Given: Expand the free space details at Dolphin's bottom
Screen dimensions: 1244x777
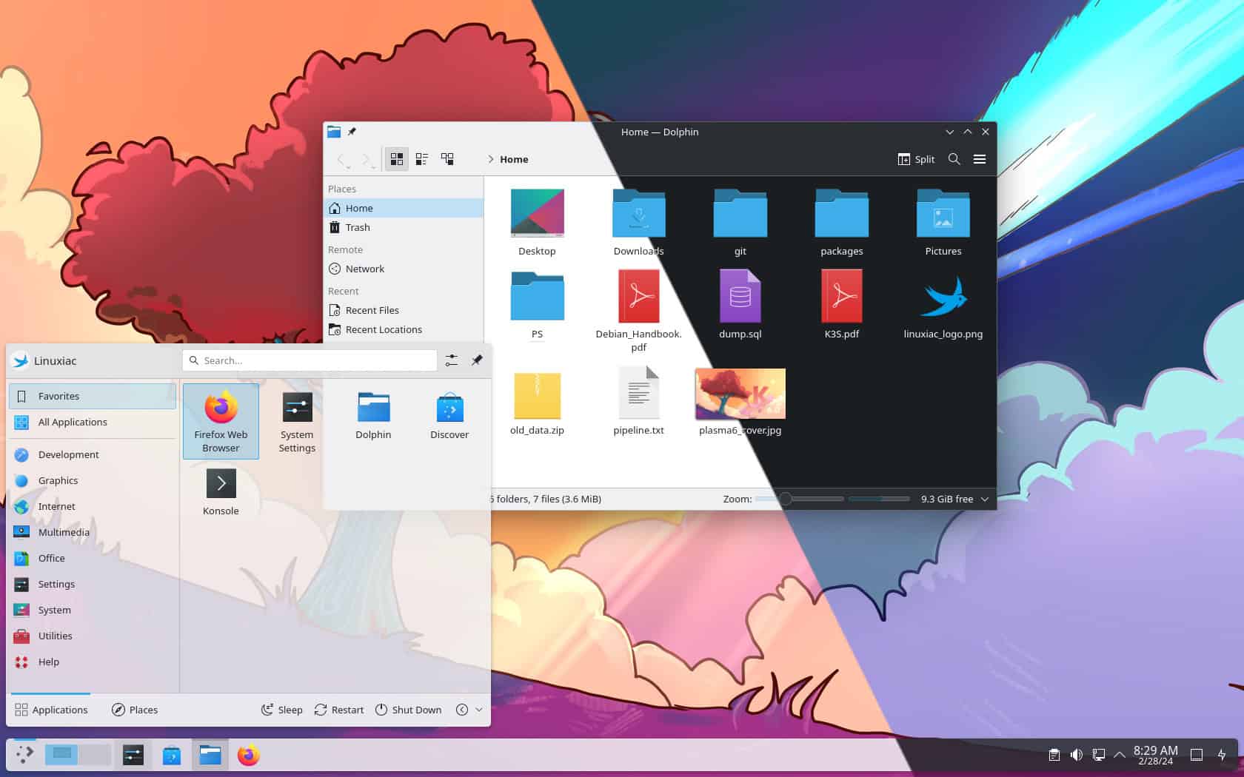Looking at the screenshot, I should point(985,499).
